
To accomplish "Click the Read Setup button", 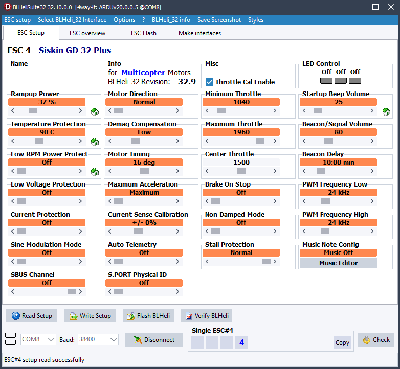I will coord(32,316).
